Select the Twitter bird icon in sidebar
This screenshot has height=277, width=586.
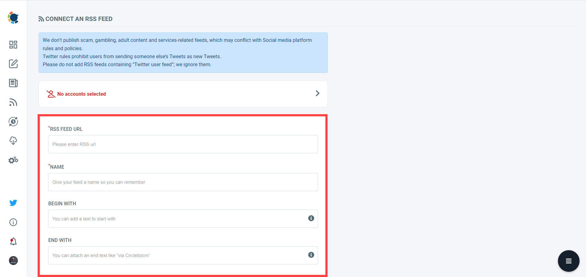13,203
